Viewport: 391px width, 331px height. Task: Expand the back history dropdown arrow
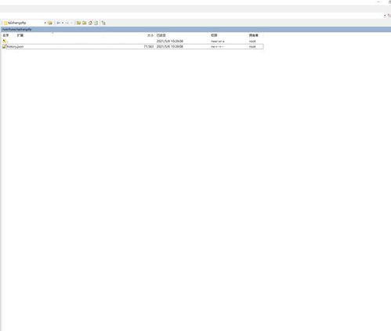click(x=63, y=23)
